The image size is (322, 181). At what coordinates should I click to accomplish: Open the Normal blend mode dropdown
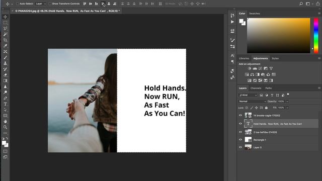click(253, 102)
